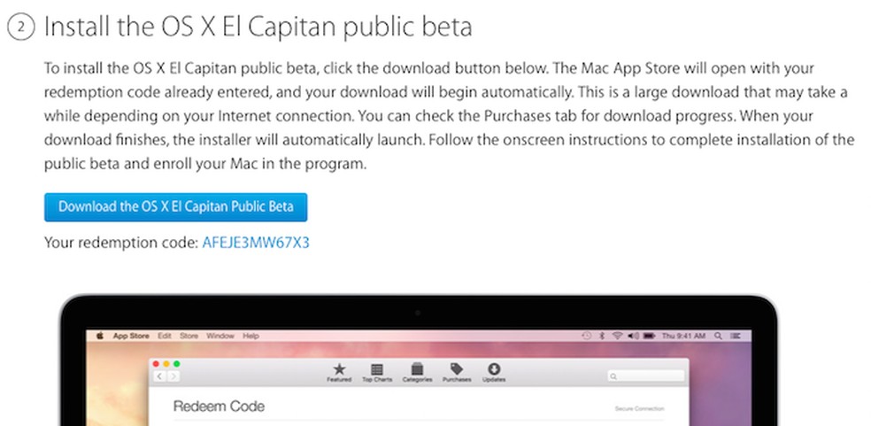The height and width of the screenshot is (426, 871).
Task: Click the yellow minimize button of App Store window
Action: (x=166, y=364)
